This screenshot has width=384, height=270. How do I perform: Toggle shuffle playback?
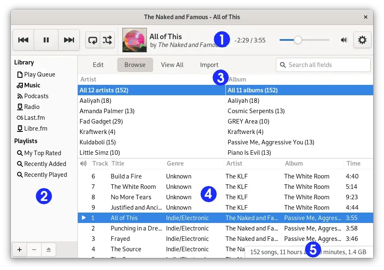pyautogui.click(x=107, y=40)
